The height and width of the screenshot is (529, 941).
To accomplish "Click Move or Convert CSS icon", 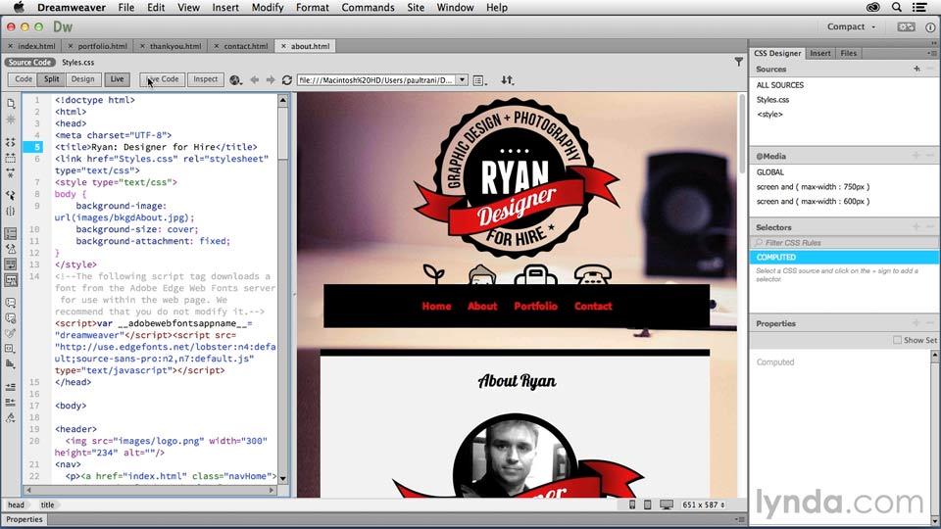I will point(11,364).
